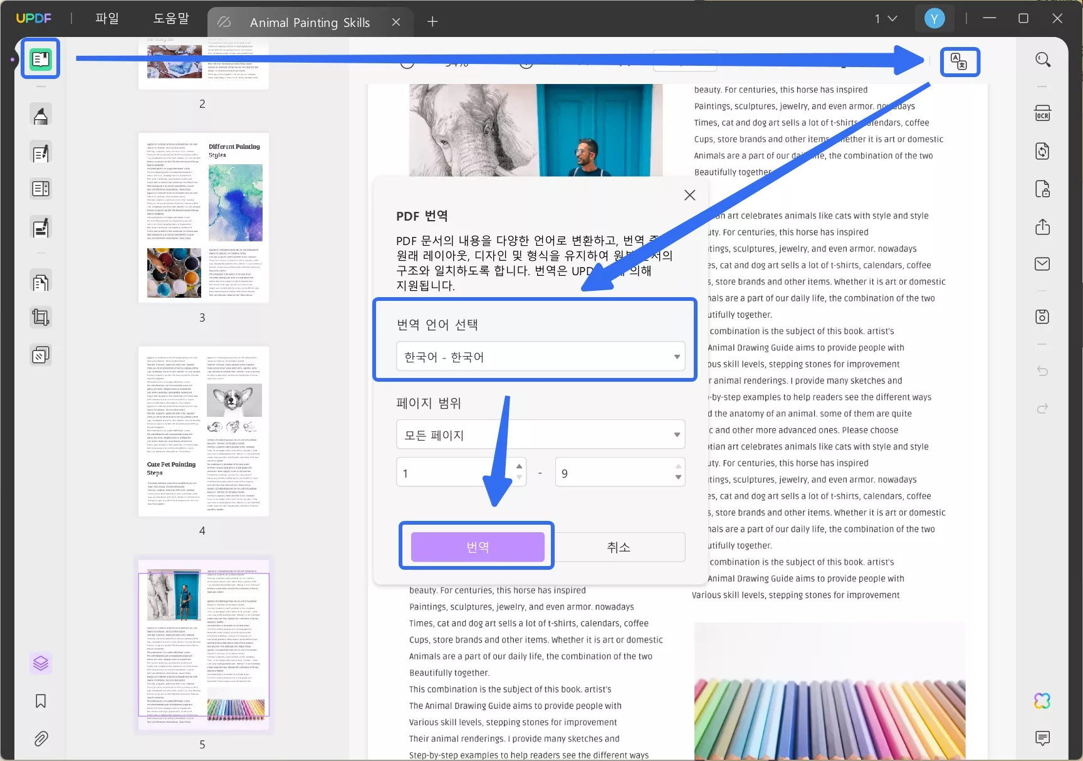The image size is (1083, 761).
Task: Open the Bookmarks panel
Action: point(41,701)
